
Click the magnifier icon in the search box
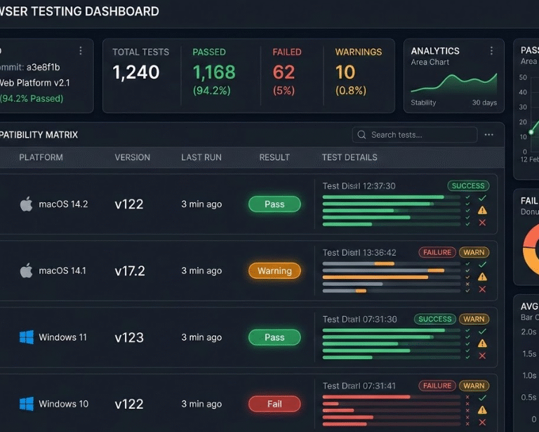point(362,135)
